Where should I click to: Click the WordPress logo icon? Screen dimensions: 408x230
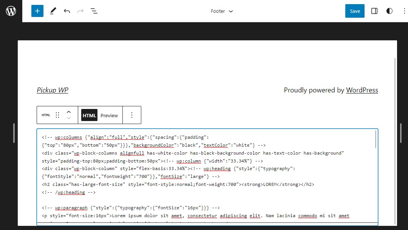click(x=11, y=11)
